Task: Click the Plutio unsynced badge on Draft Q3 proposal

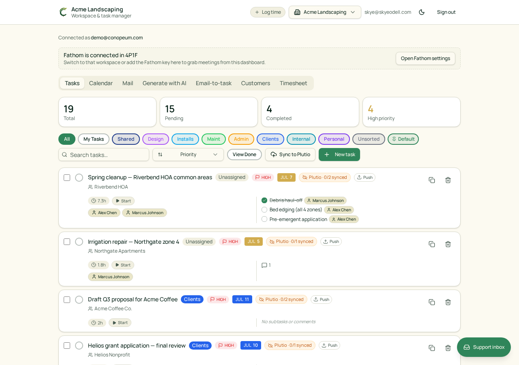Action: pyautogui.click(x=281, y=299)
